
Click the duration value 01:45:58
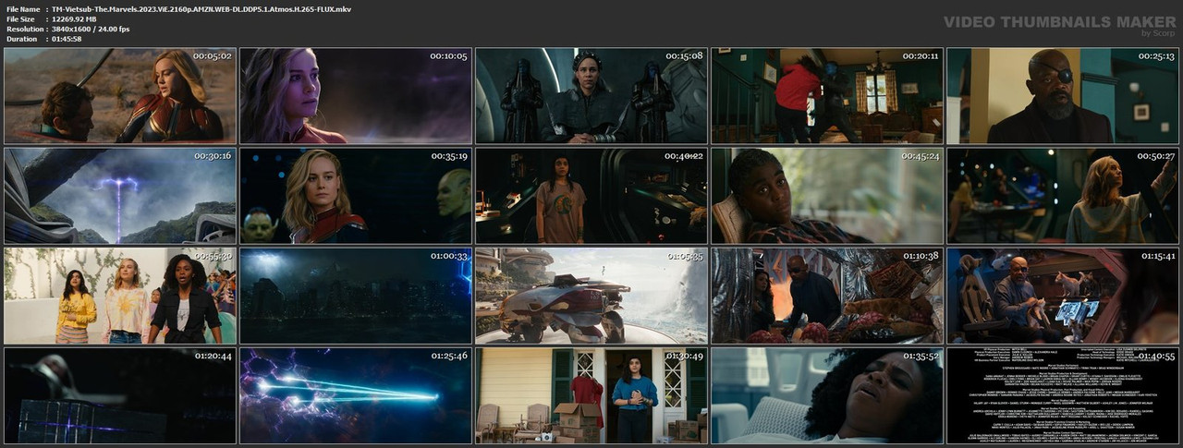coord(71,39)
